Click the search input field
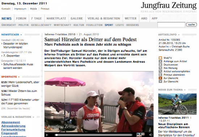This screenshot has height=137, width=199. coord(171,25)
